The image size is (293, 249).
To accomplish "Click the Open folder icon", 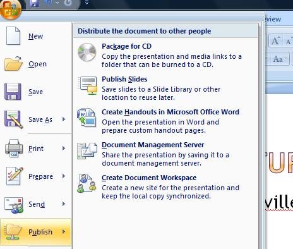I will point(13,64).
